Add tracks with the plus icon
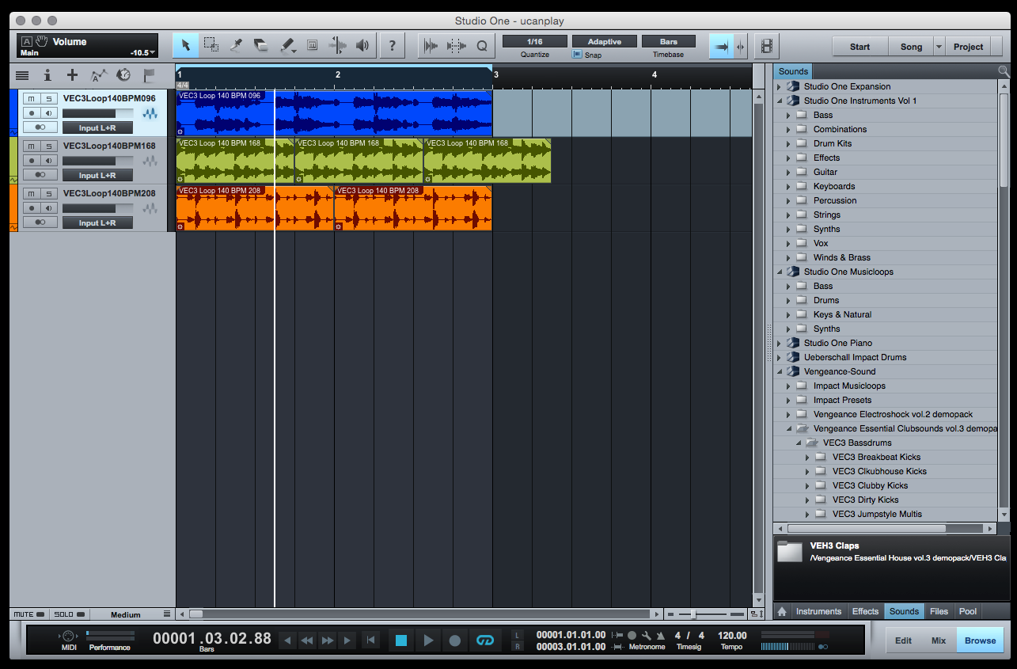Viewport: 1017px width, 669px height. [72, 75]
